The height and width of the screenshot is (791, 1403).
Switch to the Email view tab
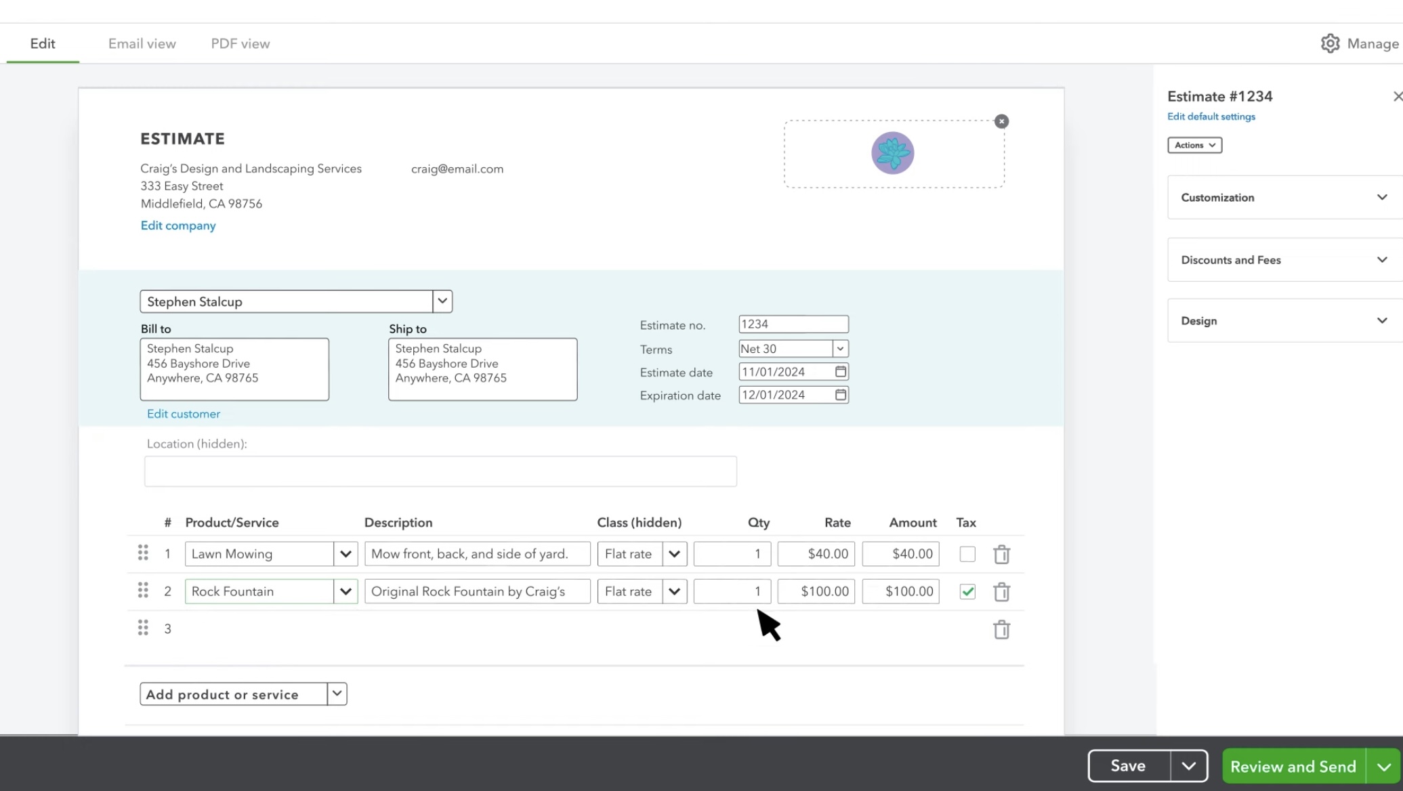(142, 43)
